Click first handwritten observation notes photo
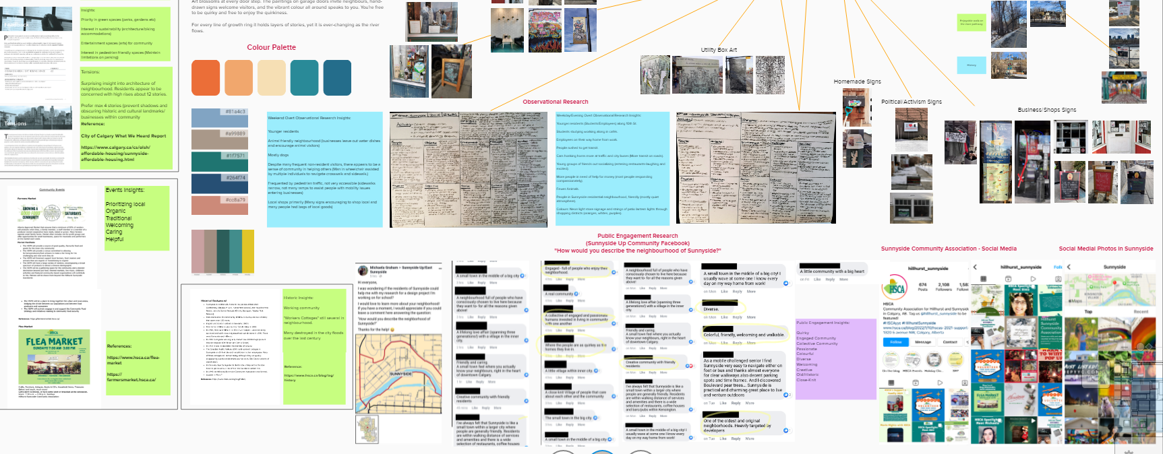1163x454 pixels. (x=469, y=169)
